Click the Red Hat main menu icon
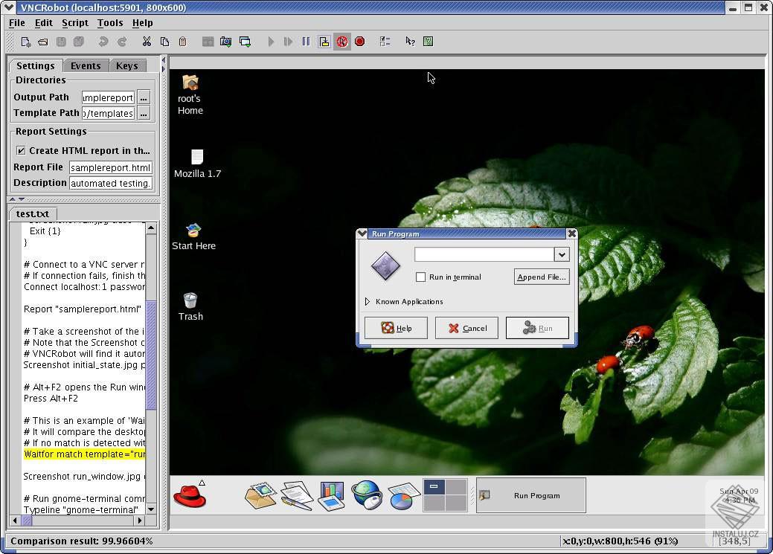 click(x=189, y=496)
